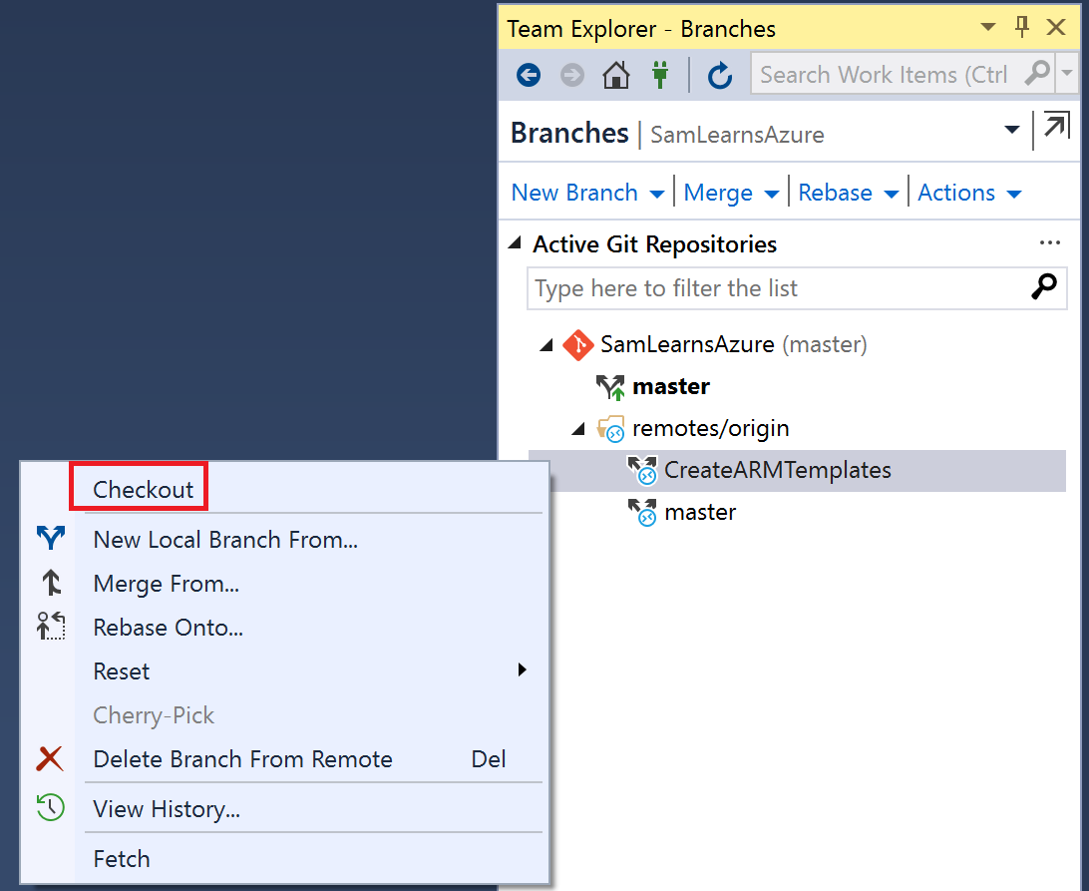Click the Home icon in Team Explorer
The width and height of the screenshot is (1089, 891).
pos(616,75)
